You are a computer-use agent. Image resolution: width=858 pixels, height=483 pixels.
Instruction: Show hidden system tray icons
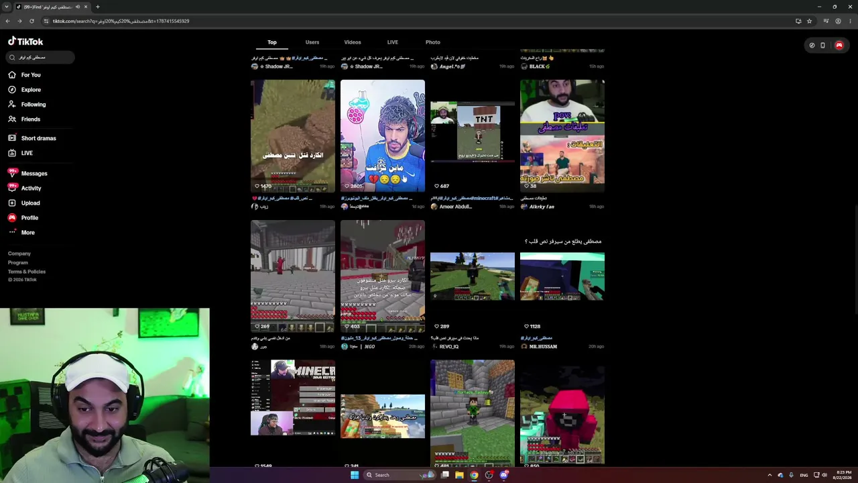tap(770, 475)
